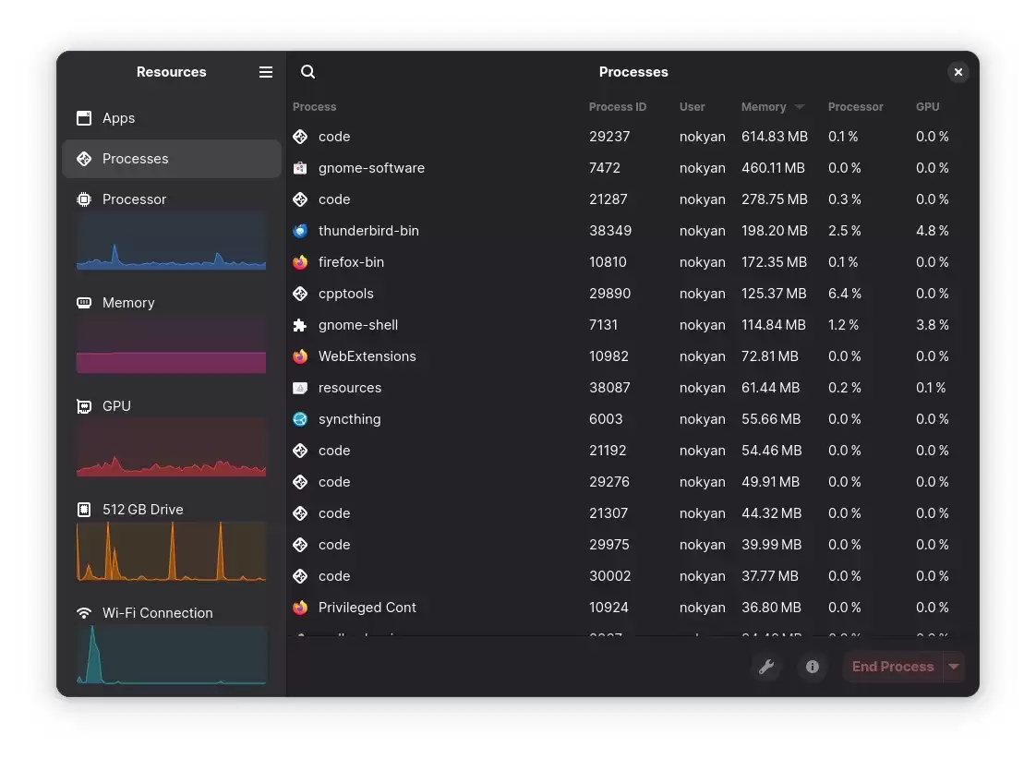Switch to the Apps section
Screen dimensions: 1036x759
pos(118,118)
